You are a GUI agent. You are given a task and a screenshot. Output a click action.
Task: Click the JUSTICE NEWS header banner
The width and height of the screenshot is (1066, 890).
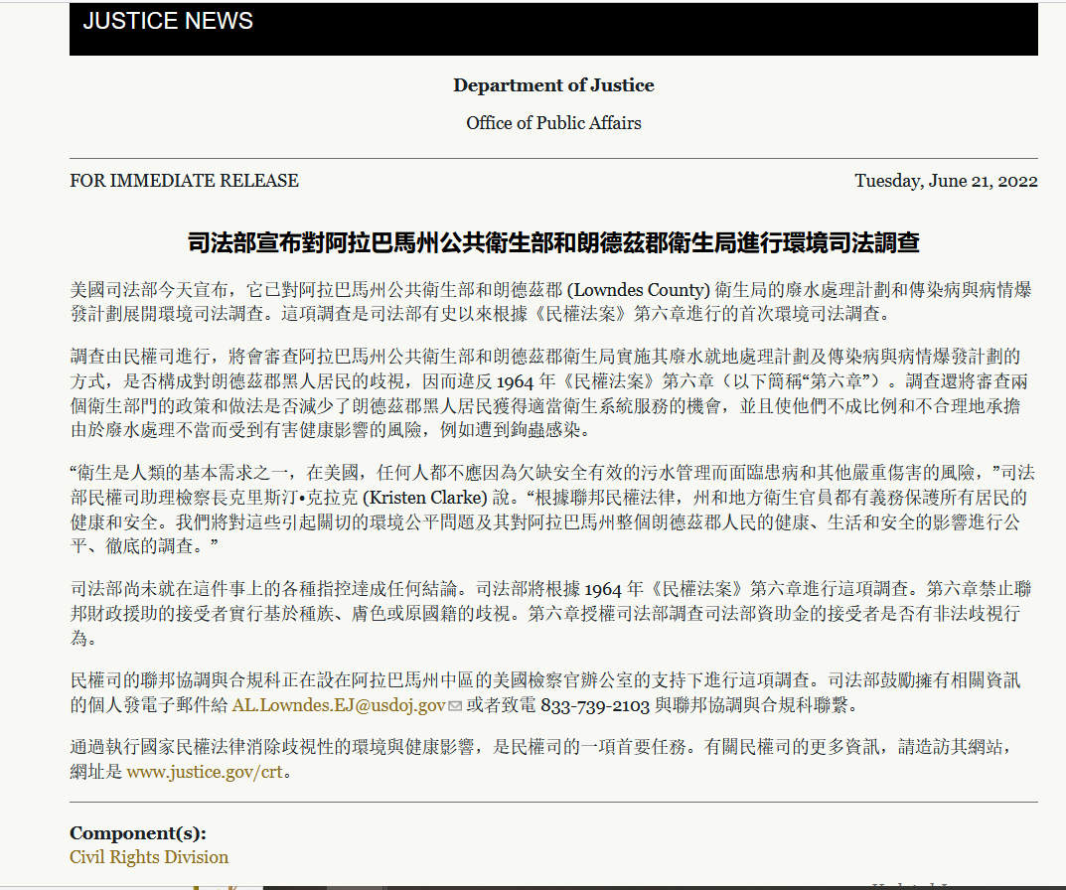(x=553, y=29)
